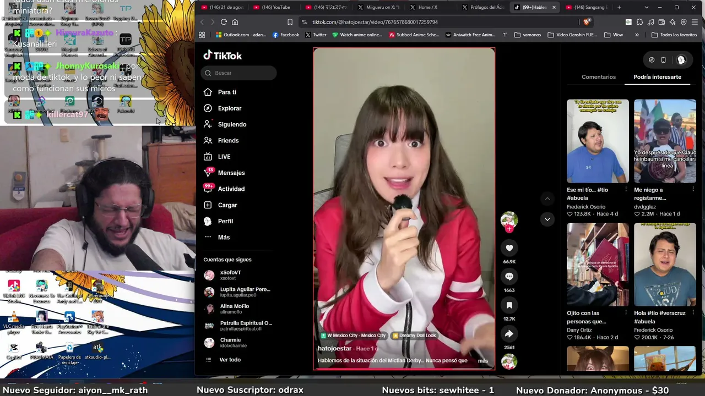Open the hatojoestar username on the video
Image resolution: width=705 pixels, height=396 pixels.
[334, 349]
